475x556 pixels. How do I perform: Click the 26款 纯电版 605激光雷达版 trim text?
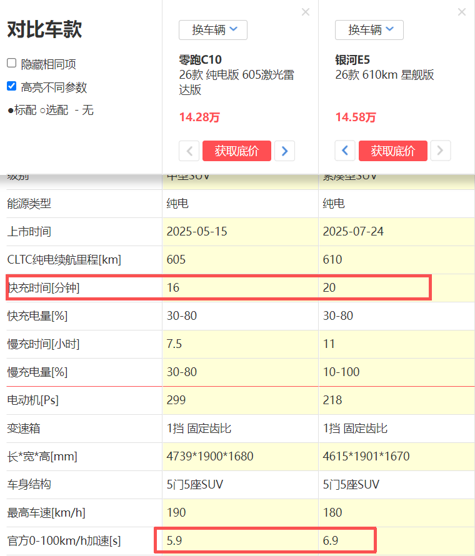coord(236,82)
